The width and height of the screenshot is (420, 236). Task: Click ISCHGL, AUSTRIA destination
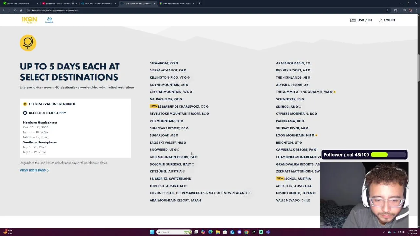[x=298, y=179]
